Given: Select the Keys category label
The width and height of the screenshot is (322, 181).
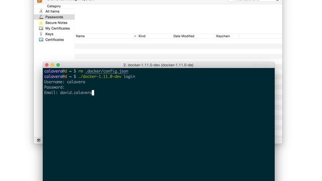Looking at the screenshot, I should (x=49, y=34).
